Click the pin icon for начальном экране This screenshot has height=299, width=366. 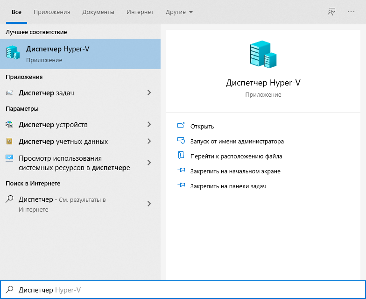click(181, 170)
